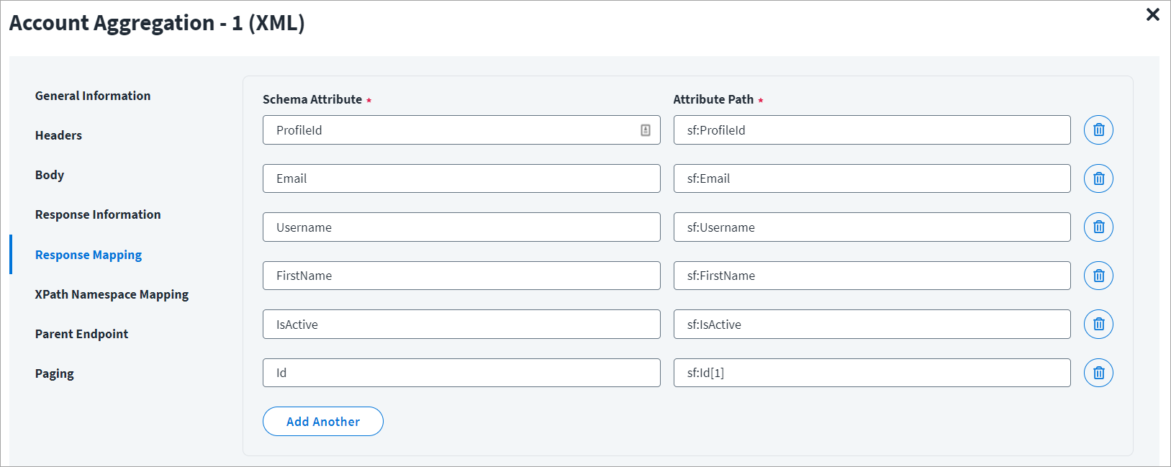1171x467 pixels.
Task: Remove the FirstName mapping row
Action: pyautogui.click(x=1098, y=276)
